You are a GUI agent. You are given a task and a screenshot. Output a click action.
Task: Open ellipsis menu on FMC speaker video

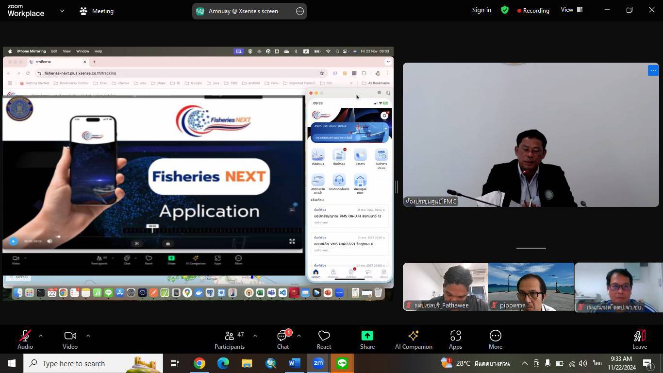[653, 70]
